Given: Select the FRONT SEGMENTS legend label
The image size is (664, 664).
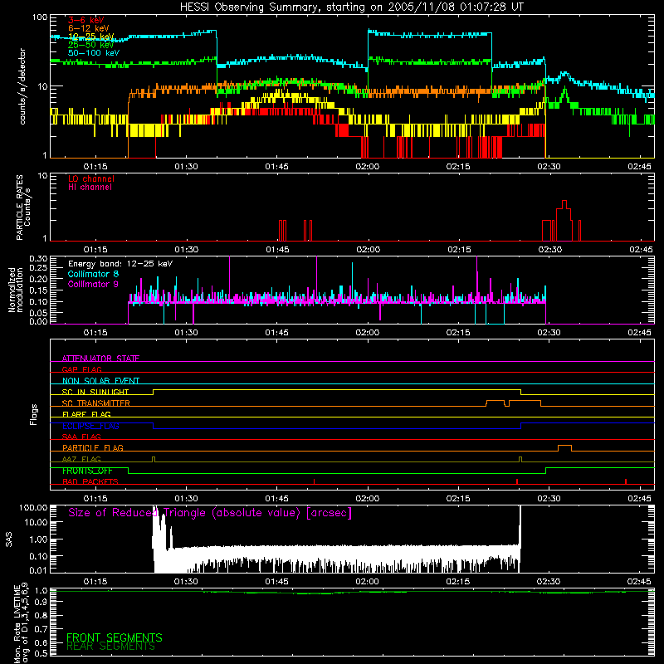Looking at the screenshot, I should (x=115, y=637).
